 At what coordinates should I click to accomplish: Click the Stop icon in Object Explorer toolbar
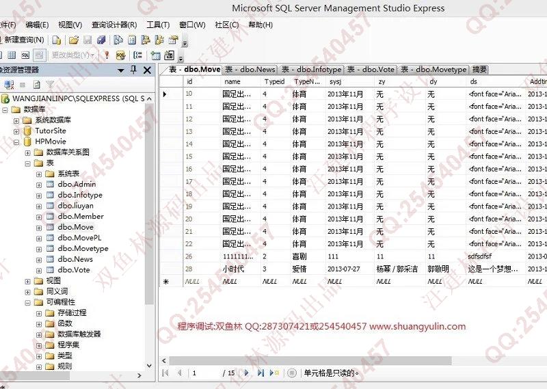(23, 84)
